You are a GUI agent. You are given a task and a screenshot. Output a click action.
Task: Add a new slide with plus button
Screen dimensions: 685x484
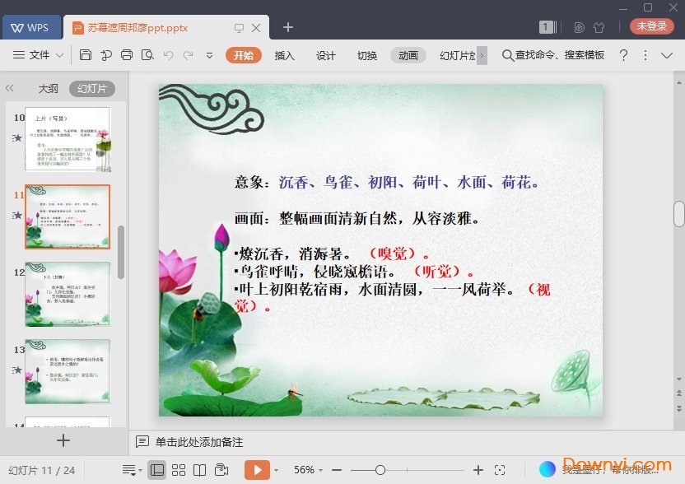pos(63,440)
